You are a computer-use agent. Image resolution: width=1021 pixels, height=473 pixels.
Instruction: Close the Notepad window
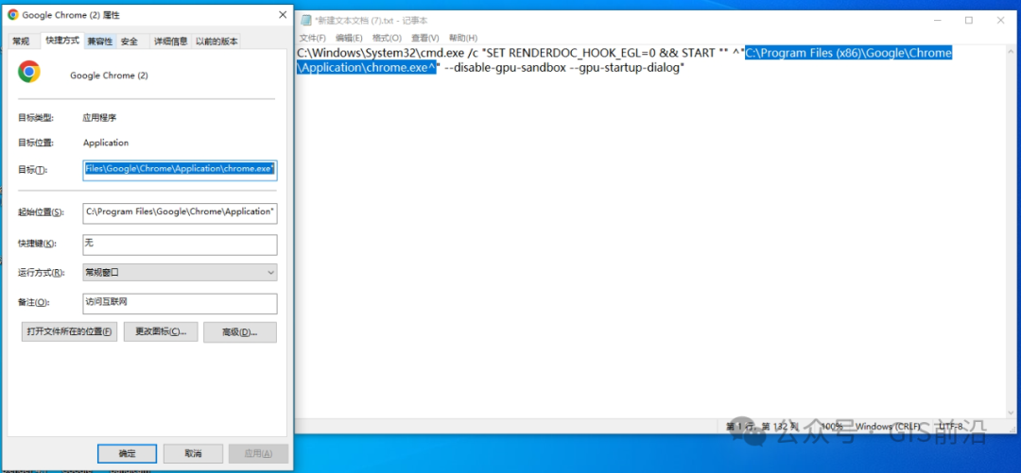coord(1001,20)
